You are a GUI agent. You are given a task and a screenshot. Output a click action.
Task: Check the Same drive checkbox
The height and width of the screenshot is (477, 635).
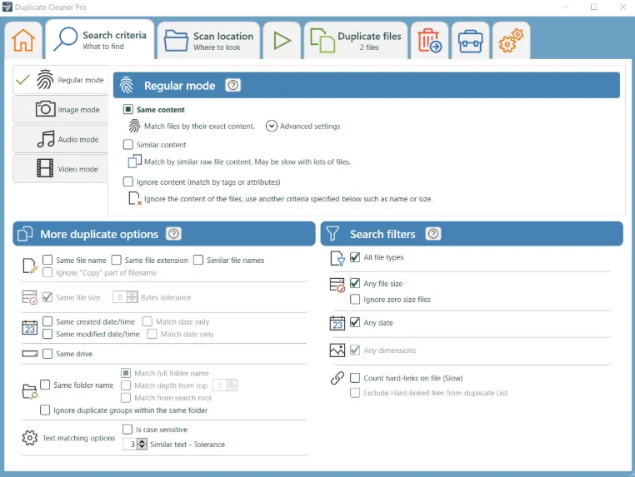pos(47,354)
